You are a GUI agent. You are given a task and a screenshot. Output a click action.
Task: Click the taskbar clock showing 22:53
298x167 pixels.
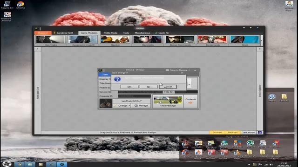pos(284,164)
